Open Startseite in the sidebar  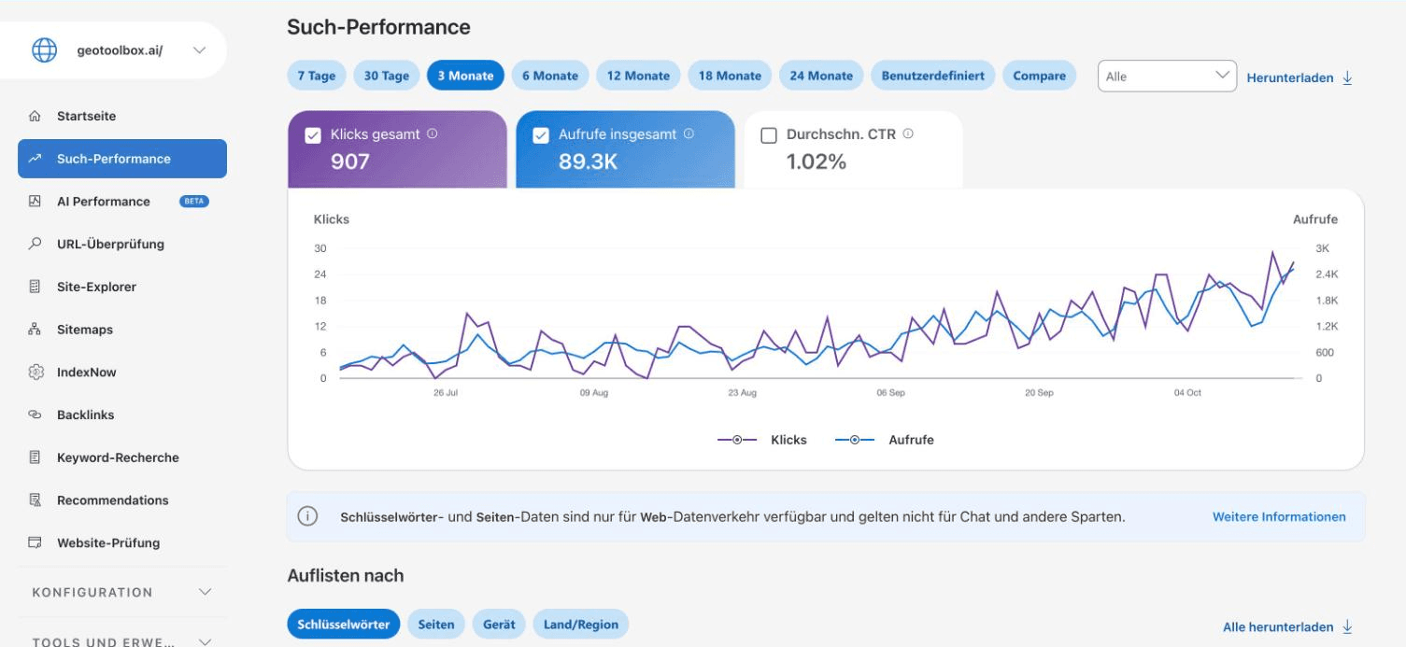(x=122, y=117)
